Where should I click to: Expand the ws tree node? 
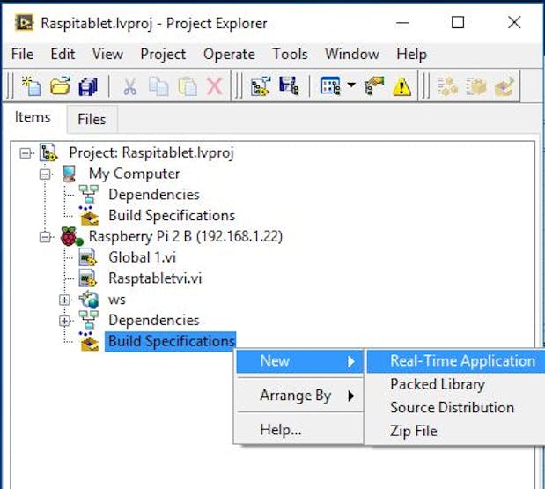[x=64, y=300]
